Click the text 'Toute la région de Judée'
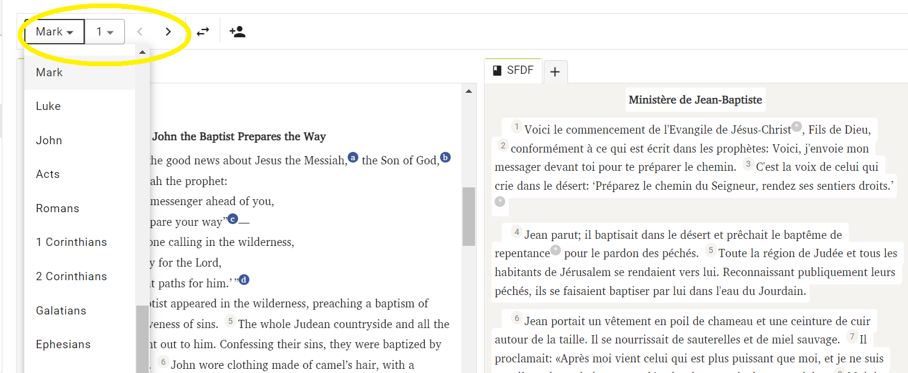 tap(781, 253)
